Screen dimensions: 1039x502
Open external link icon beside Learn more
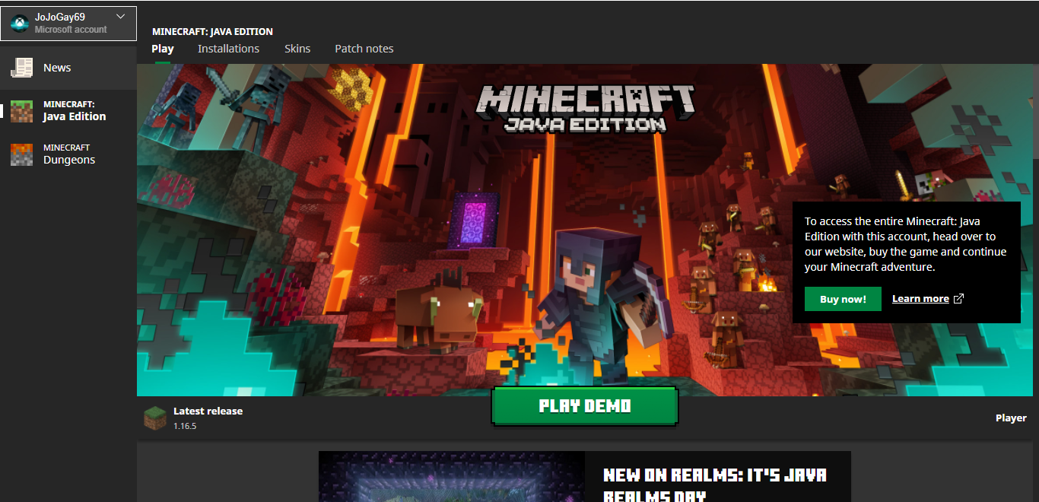tap(958, 299)
